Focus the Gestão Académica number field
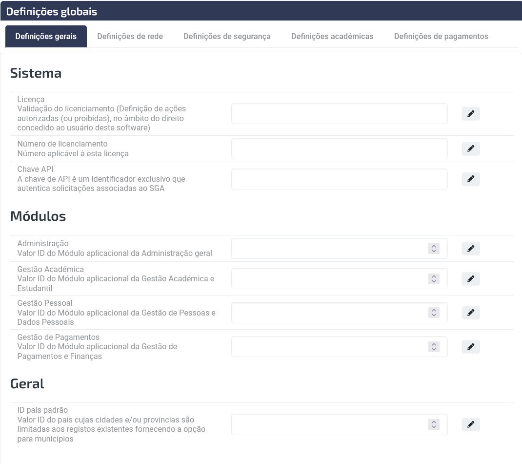Image resolution: width=522 pixels, height=464 pixels. pyautogui.click(x=339, y=279)
